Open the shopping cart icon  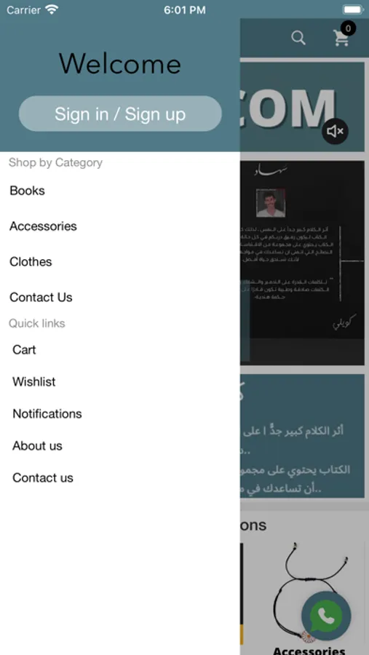click(341, 38)
